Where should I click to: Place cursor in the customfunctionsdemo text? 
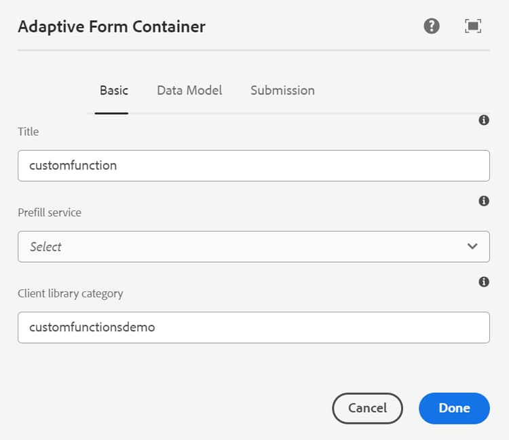point(92,327)
